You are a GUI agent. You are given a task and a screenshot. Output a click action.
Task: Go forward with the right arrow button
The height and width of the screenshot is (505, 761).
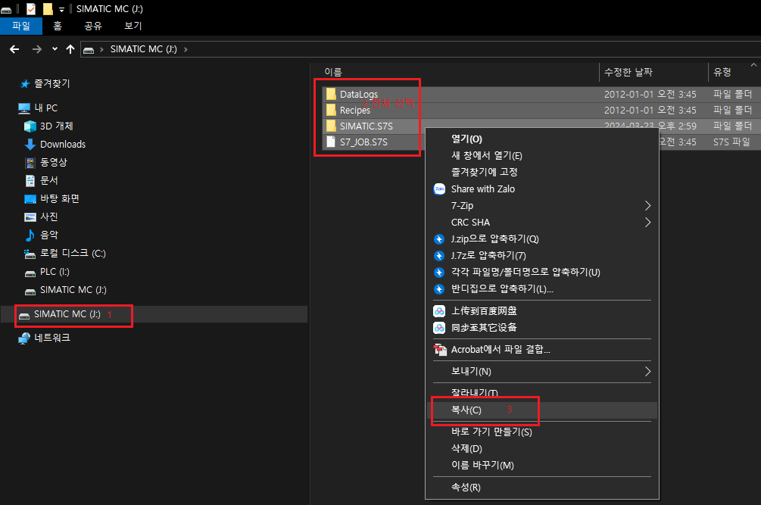pyautogui.click(x=37, y=49)
